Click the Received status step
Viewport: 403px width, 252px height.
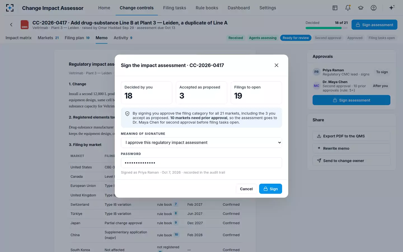tap(236, 38)
